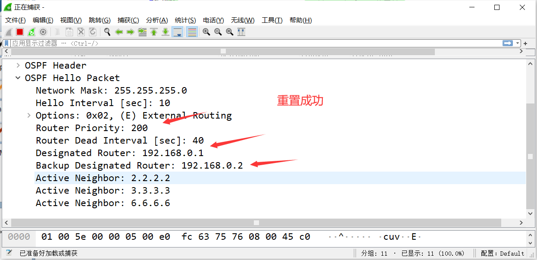Click the display filter input field

pyautogui.click(x=256, y=43)
